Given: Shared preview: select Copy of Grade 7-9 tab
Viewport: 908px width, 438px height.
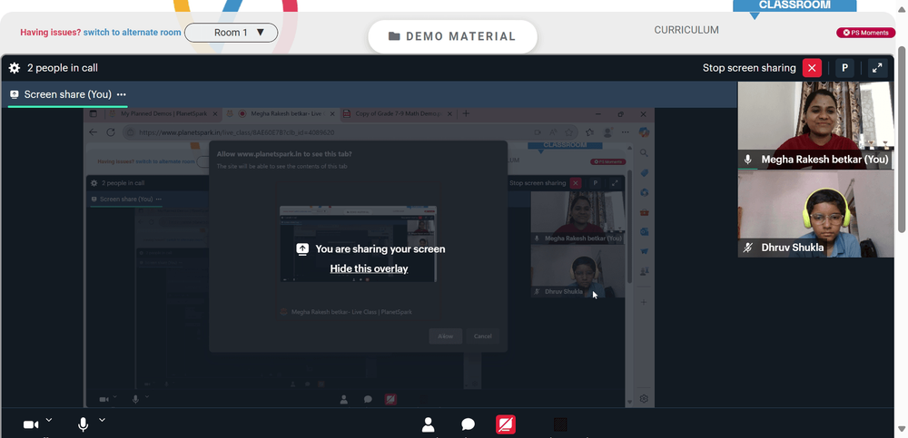Looking at the screenshot, I should click(398, 114).
